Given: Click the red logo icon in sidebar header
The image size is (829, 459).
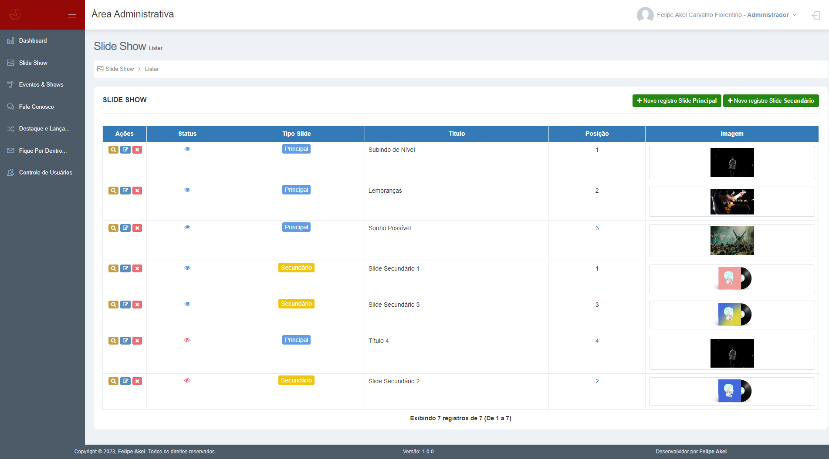Looking at the screenshot, I should tap(15, 15).
